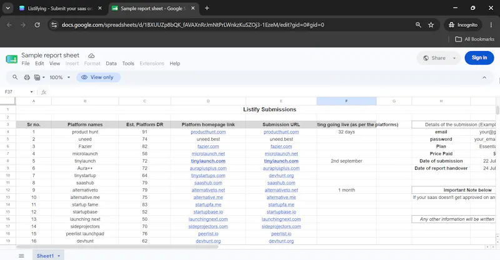Viewport: 500px width, 260px height.
Task: Click the formula fx icon
Action: (x=44, y=92)
